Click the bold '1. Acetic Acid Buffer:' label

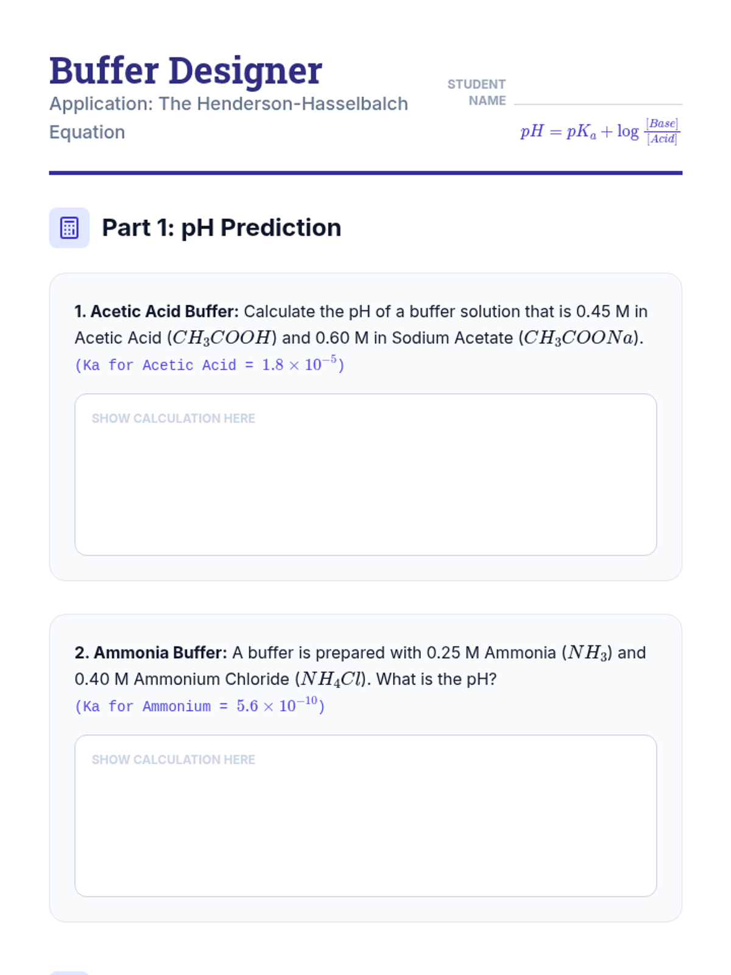(x=157, y=311)
